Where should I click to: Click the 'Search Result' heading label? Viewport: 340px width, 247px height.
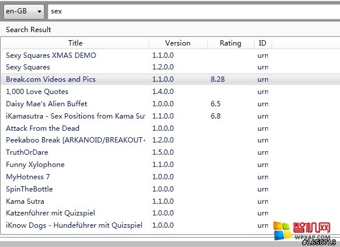tap(29, 30)
